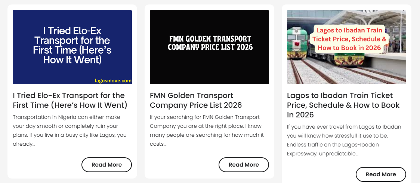Click the white title text in the blue thumbnail

coord(72,45)
